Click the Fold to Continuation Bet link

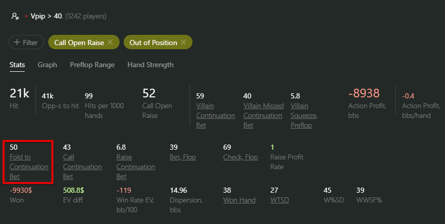coord(29,167)
